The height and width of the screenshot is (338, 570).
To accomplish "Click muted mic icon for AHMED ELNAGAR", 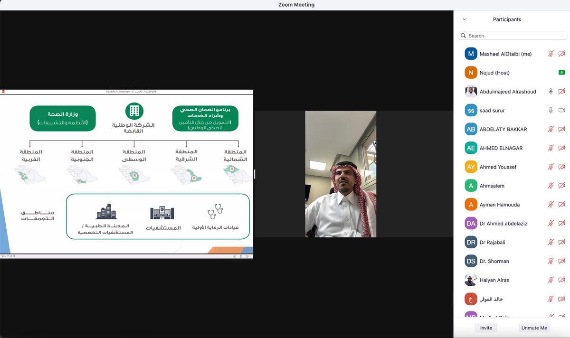I will (551, 148).
